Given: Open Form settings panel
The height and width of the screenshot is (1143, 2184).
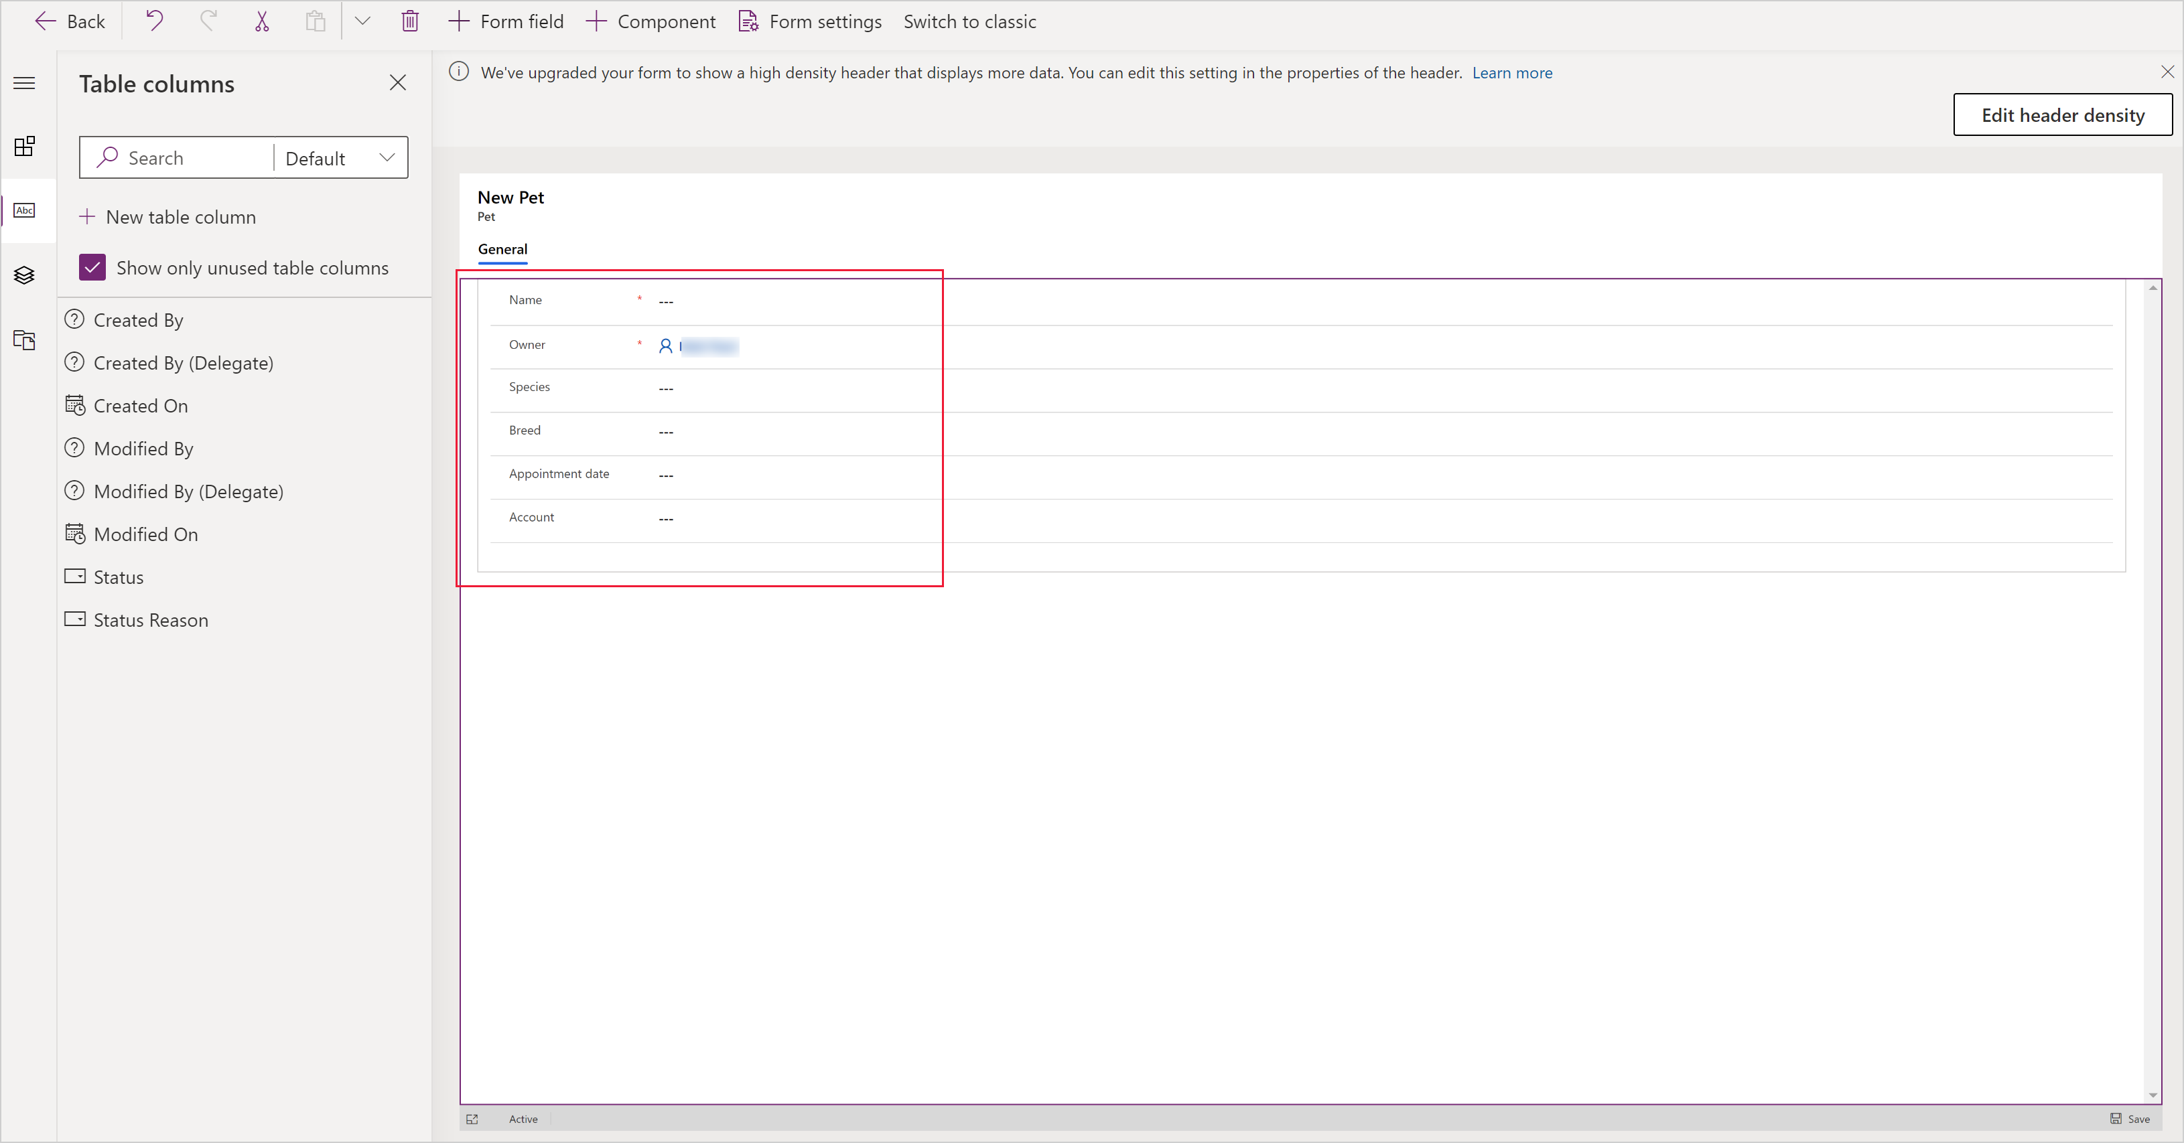Looking at the screenshot, I should point(812,21).
